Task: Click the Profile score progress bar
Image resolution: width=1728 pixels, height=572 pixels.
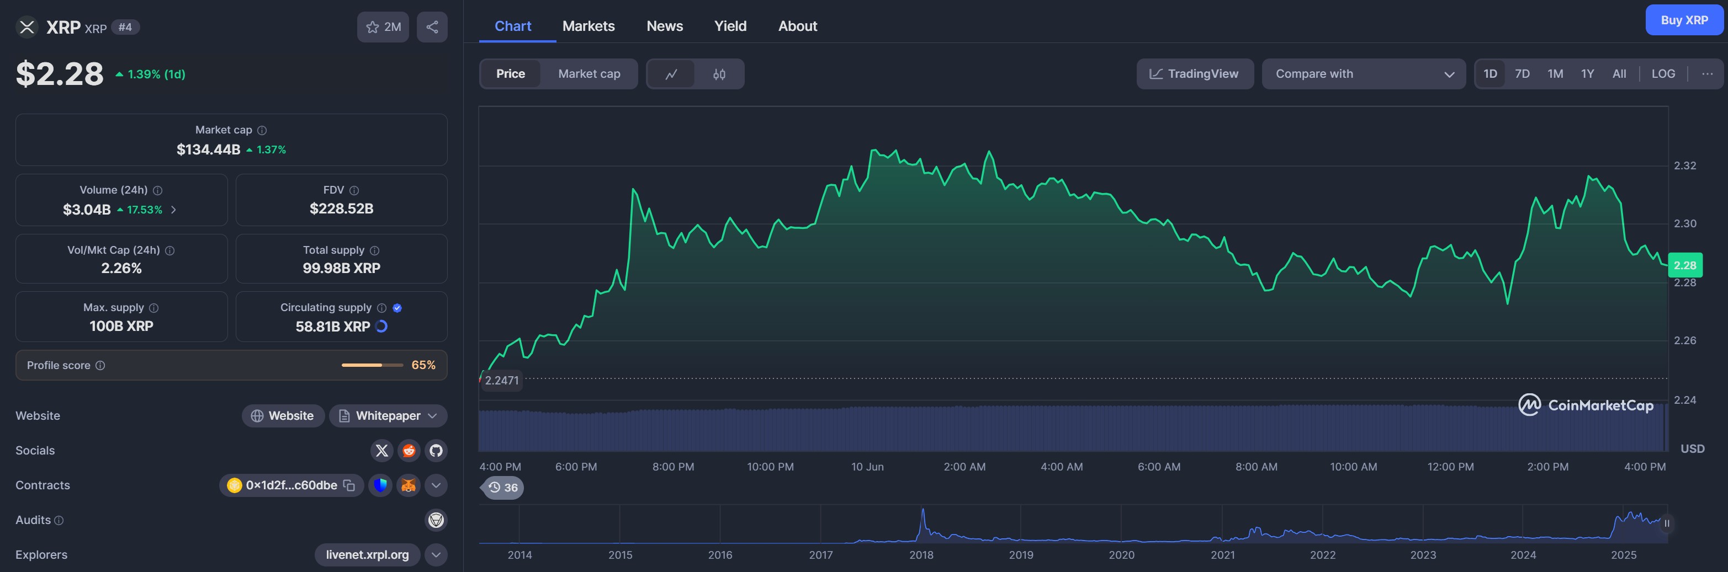Action: tap(372, 366)
